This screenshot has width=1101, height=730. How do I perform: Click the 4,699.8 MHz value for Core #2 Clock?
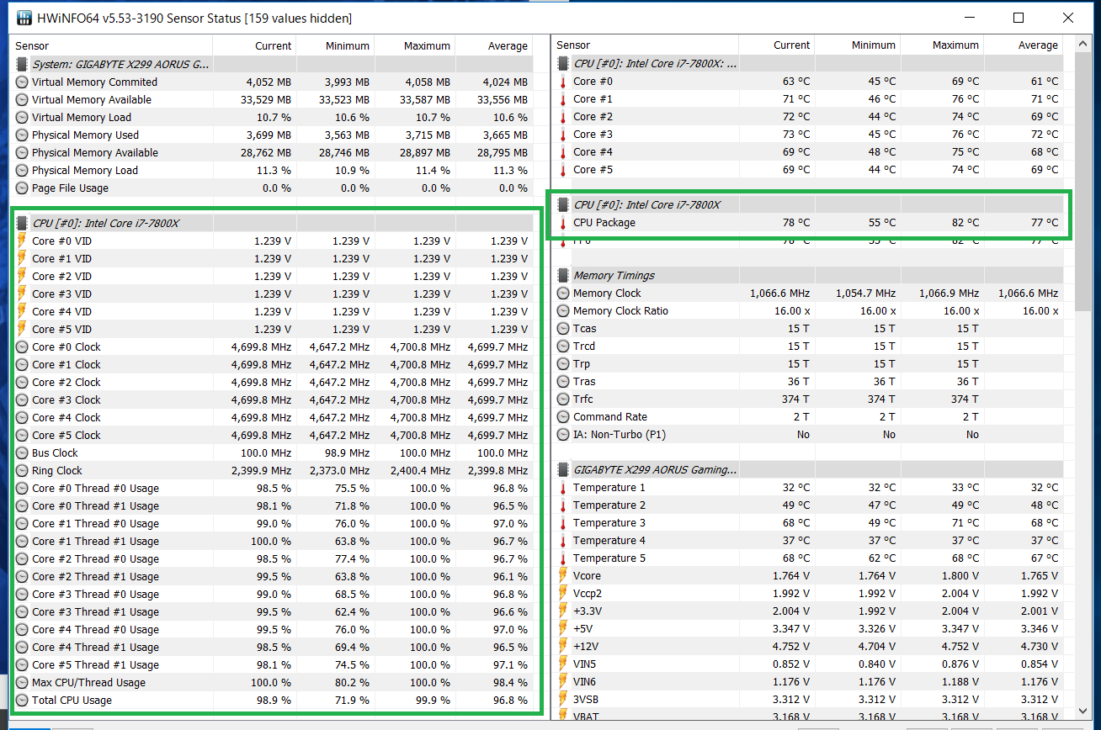click(261, 382)
